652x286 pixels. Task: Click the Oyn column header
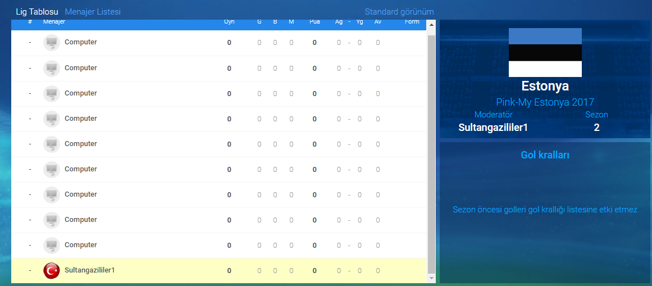click(x=229, y=22)
